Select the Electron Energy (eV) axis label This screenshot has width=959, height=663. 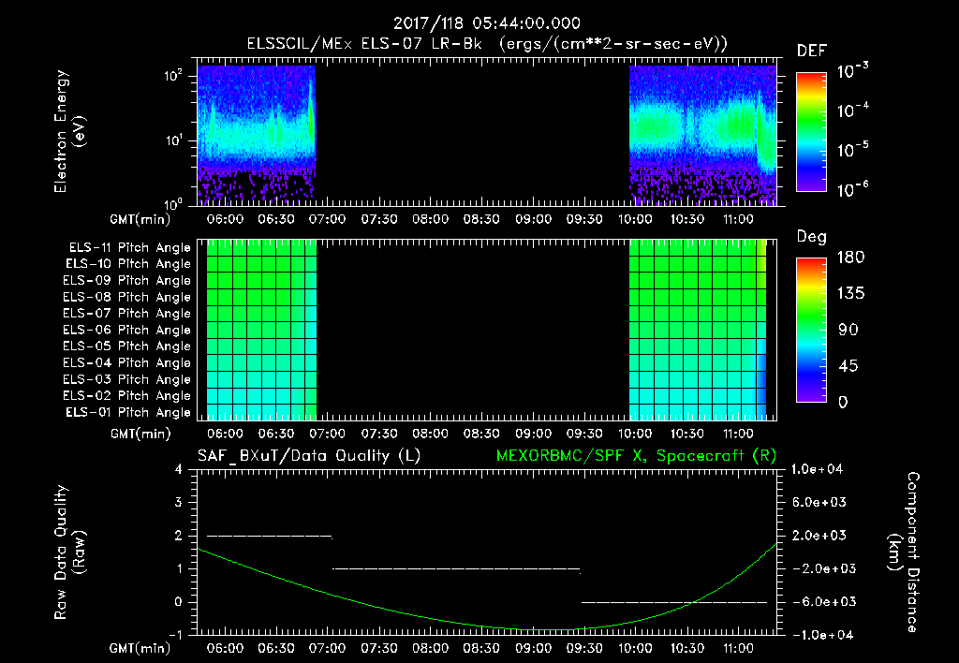coord(69,132)
